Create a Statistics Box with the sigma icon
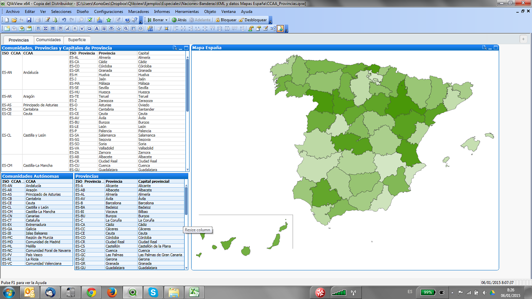The height and width of the screenshot is (299, 532). [x=45, y=29]
